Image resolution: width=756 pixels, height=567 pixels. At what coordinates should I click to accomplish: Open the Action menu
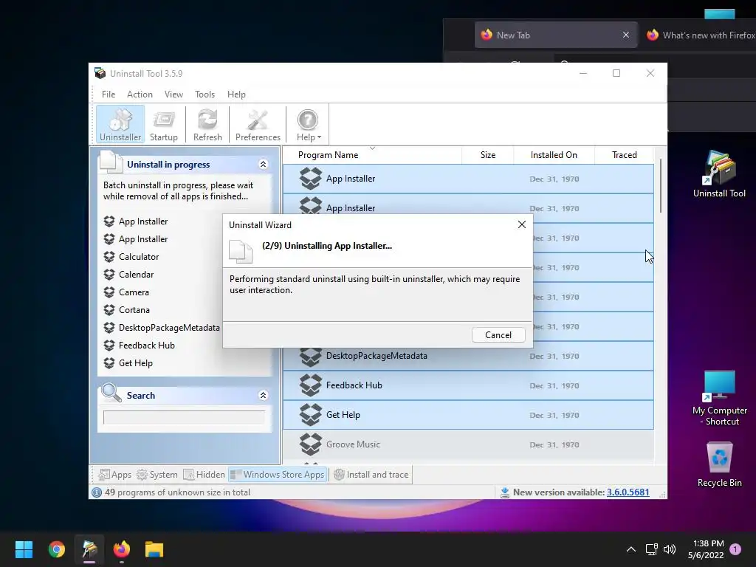point(140,94)
